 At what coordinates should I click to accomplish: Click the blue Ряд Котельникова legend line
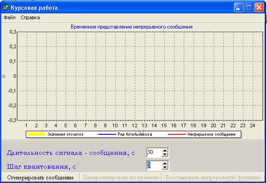(x=107, y=134)
